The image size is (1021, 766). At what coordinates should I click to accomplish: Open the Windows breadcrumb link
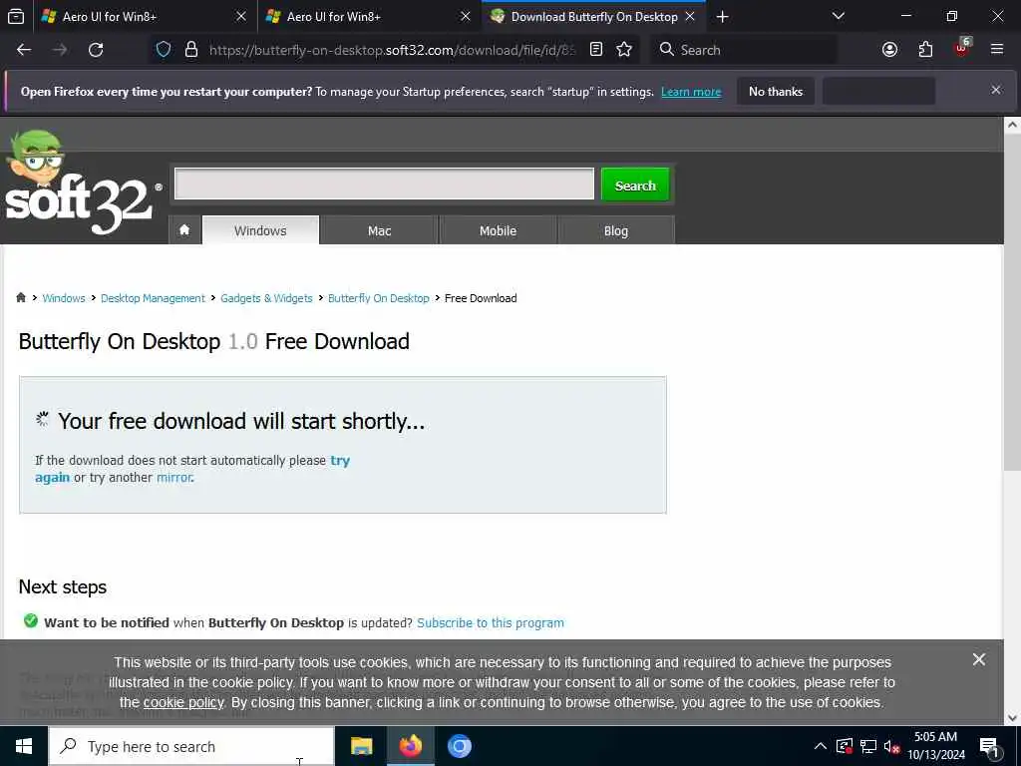point(63,298)
